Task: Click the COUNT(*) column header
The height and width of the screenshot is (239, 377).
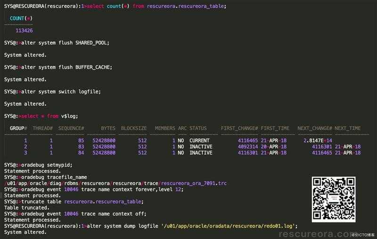Action: [21, 18]
